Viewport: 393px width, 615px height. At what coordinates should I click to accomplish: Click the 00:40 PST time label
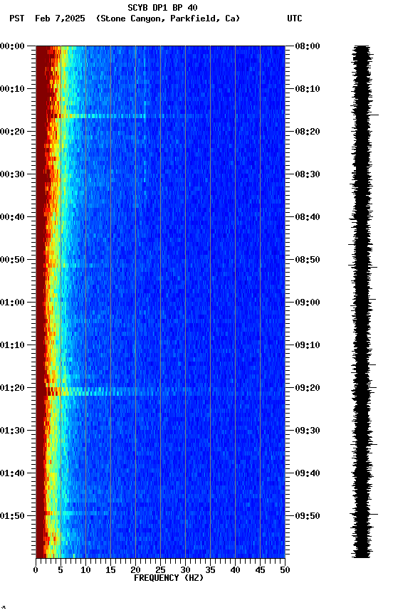tap(12, 217)
